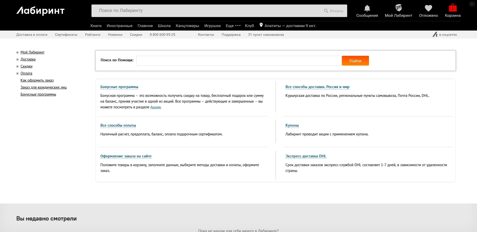Select the Канцтовары menu item

pos(187,26)
